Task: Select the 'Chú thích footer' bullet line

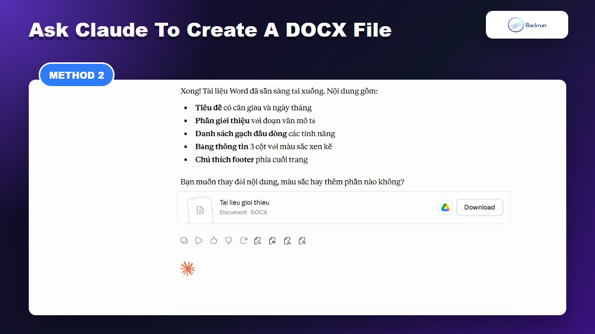Action: tap(251, 159)
